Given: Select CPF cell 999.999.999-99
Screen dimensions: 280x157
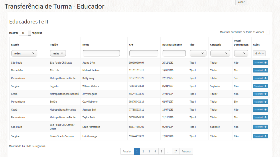Looking at the screenshot, I should [x=137, y=63].
